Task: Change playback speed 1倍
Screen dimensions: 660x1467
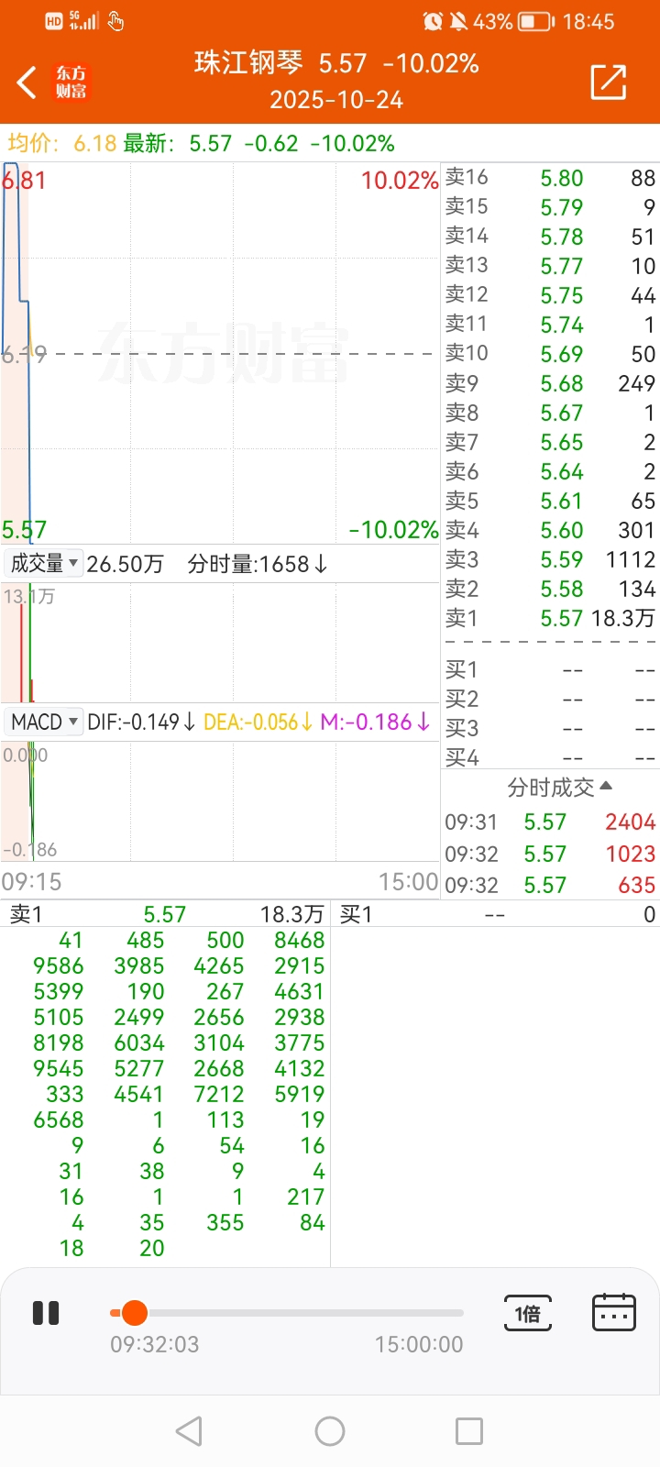Action: click(x=528, y=1313)
